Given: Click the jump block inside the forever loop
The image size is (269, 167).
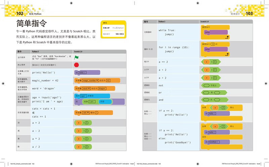Looking at the screenshot, I should coord(216,32).
